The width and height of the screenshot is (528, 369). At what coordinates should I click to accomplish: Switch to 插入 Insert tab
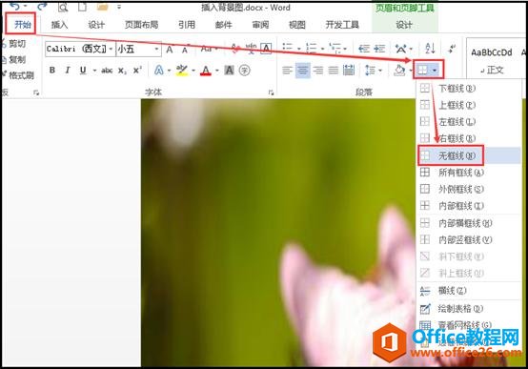[x=59, y=25]
